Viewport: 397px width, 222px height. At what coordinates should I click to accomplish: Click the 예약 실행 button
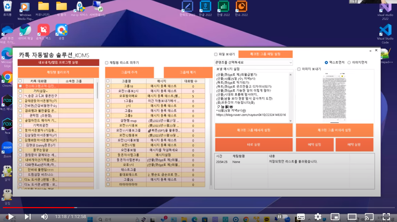pyautogui.click(x=354, y=145)
